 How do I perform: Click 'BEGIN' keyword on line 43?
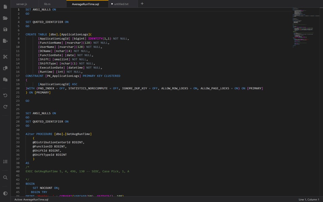coord(30,184)
